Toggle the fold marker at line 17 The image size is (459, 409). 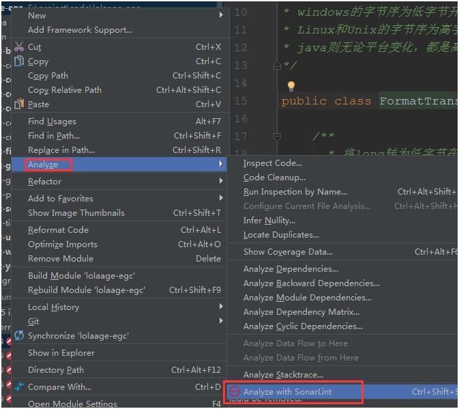coord(277,137)
